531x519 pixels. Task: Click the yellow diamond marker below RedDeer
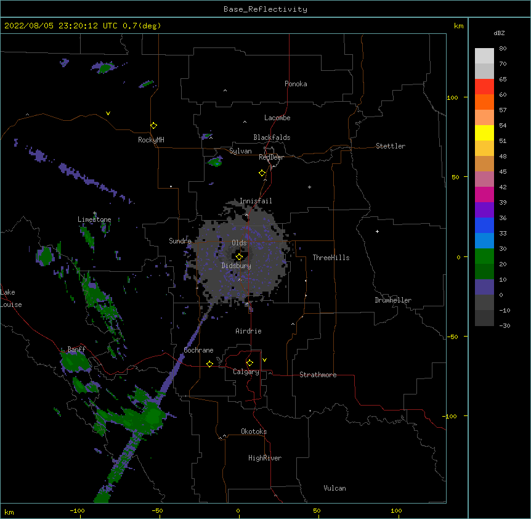click(x=262, y=173)
